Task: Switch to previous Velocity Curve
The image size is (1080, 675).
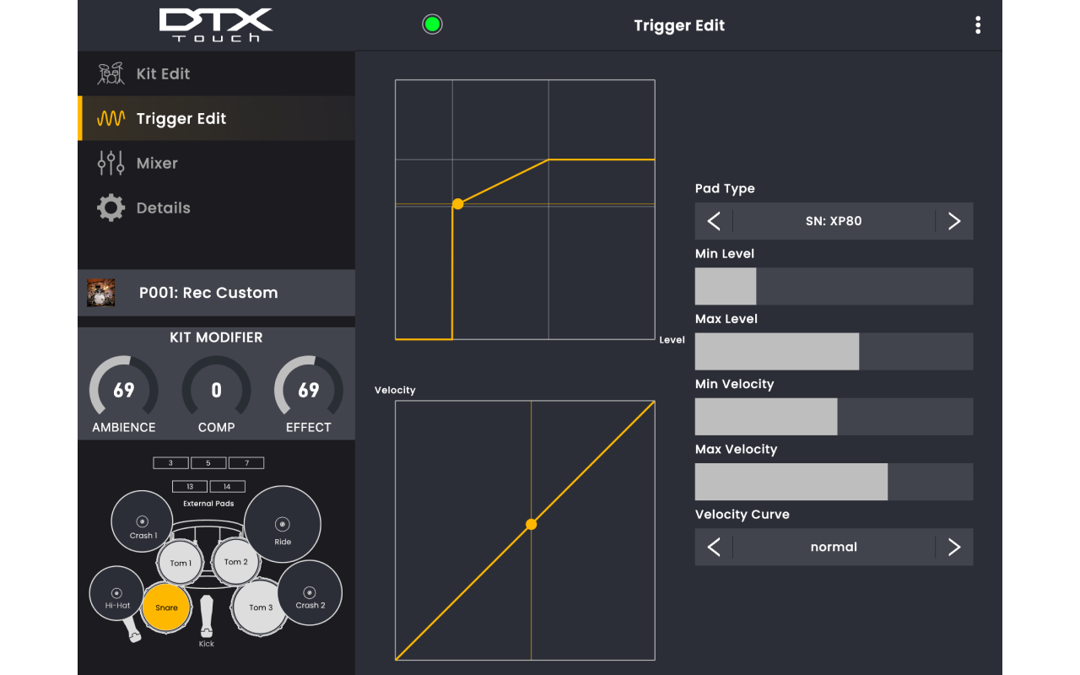Action: tap(714, 547)
